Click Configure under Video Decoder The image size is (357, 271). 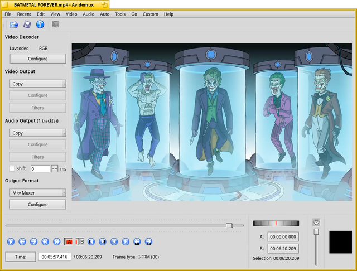pyautogui.click(x=38, y=59)
